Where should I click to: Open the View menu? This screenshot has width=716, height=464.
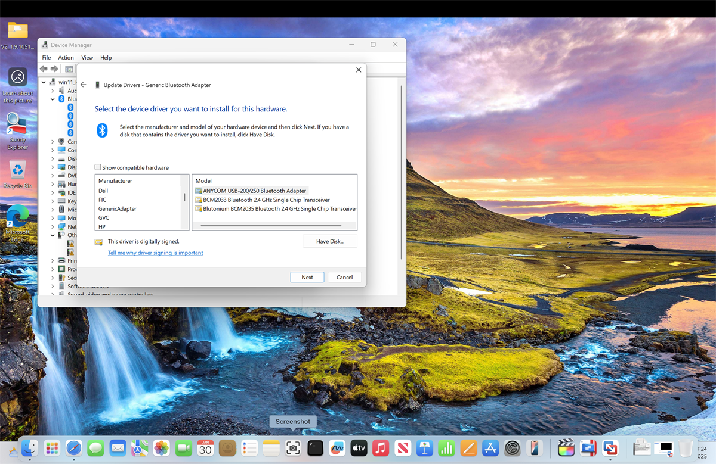(87, 58)
